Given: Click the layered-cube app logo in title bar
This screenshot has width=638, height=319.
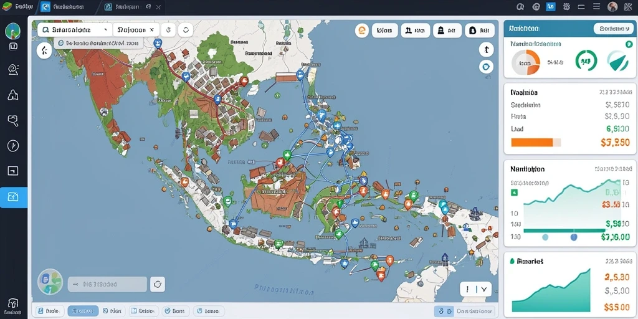Looking at the screenshot, I should pyautogui.click(x=7, y=6).
